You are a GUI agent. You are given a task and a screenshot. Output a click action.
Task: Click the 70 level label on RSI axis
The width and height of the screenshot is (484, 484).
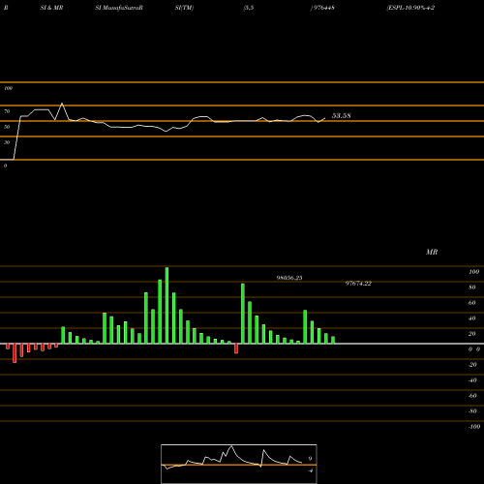[x=7, y=111]
